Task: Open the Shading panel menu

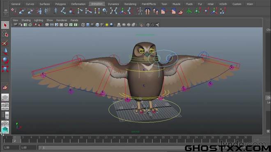Action: pos(26,20)
